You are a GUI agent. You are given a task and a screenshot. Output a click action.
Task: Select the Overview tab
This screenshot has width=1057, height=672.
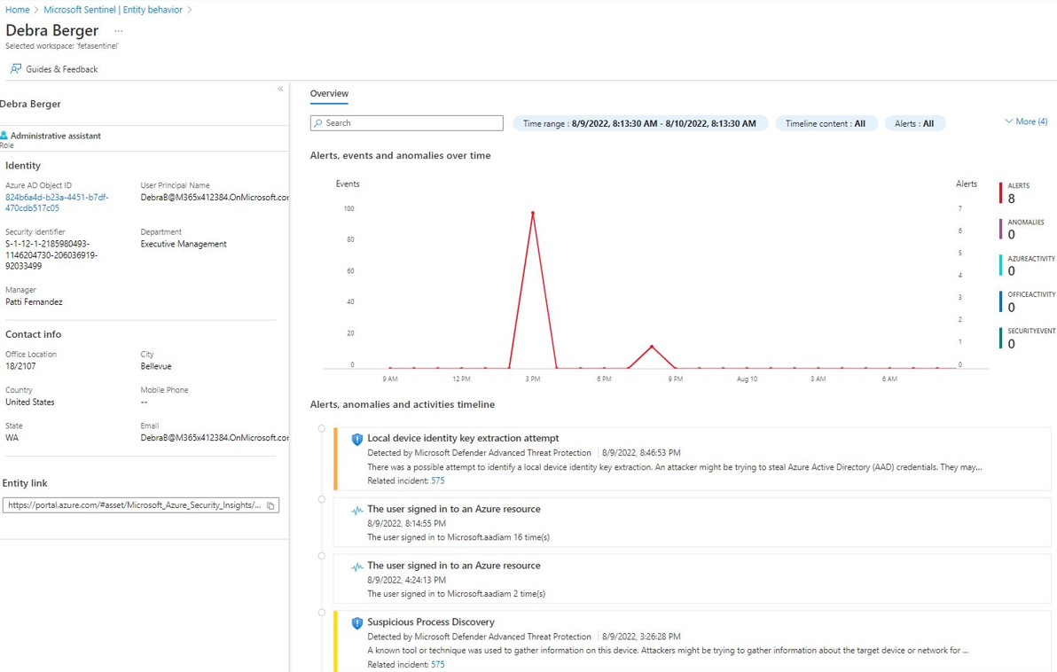tap(329, 94)
